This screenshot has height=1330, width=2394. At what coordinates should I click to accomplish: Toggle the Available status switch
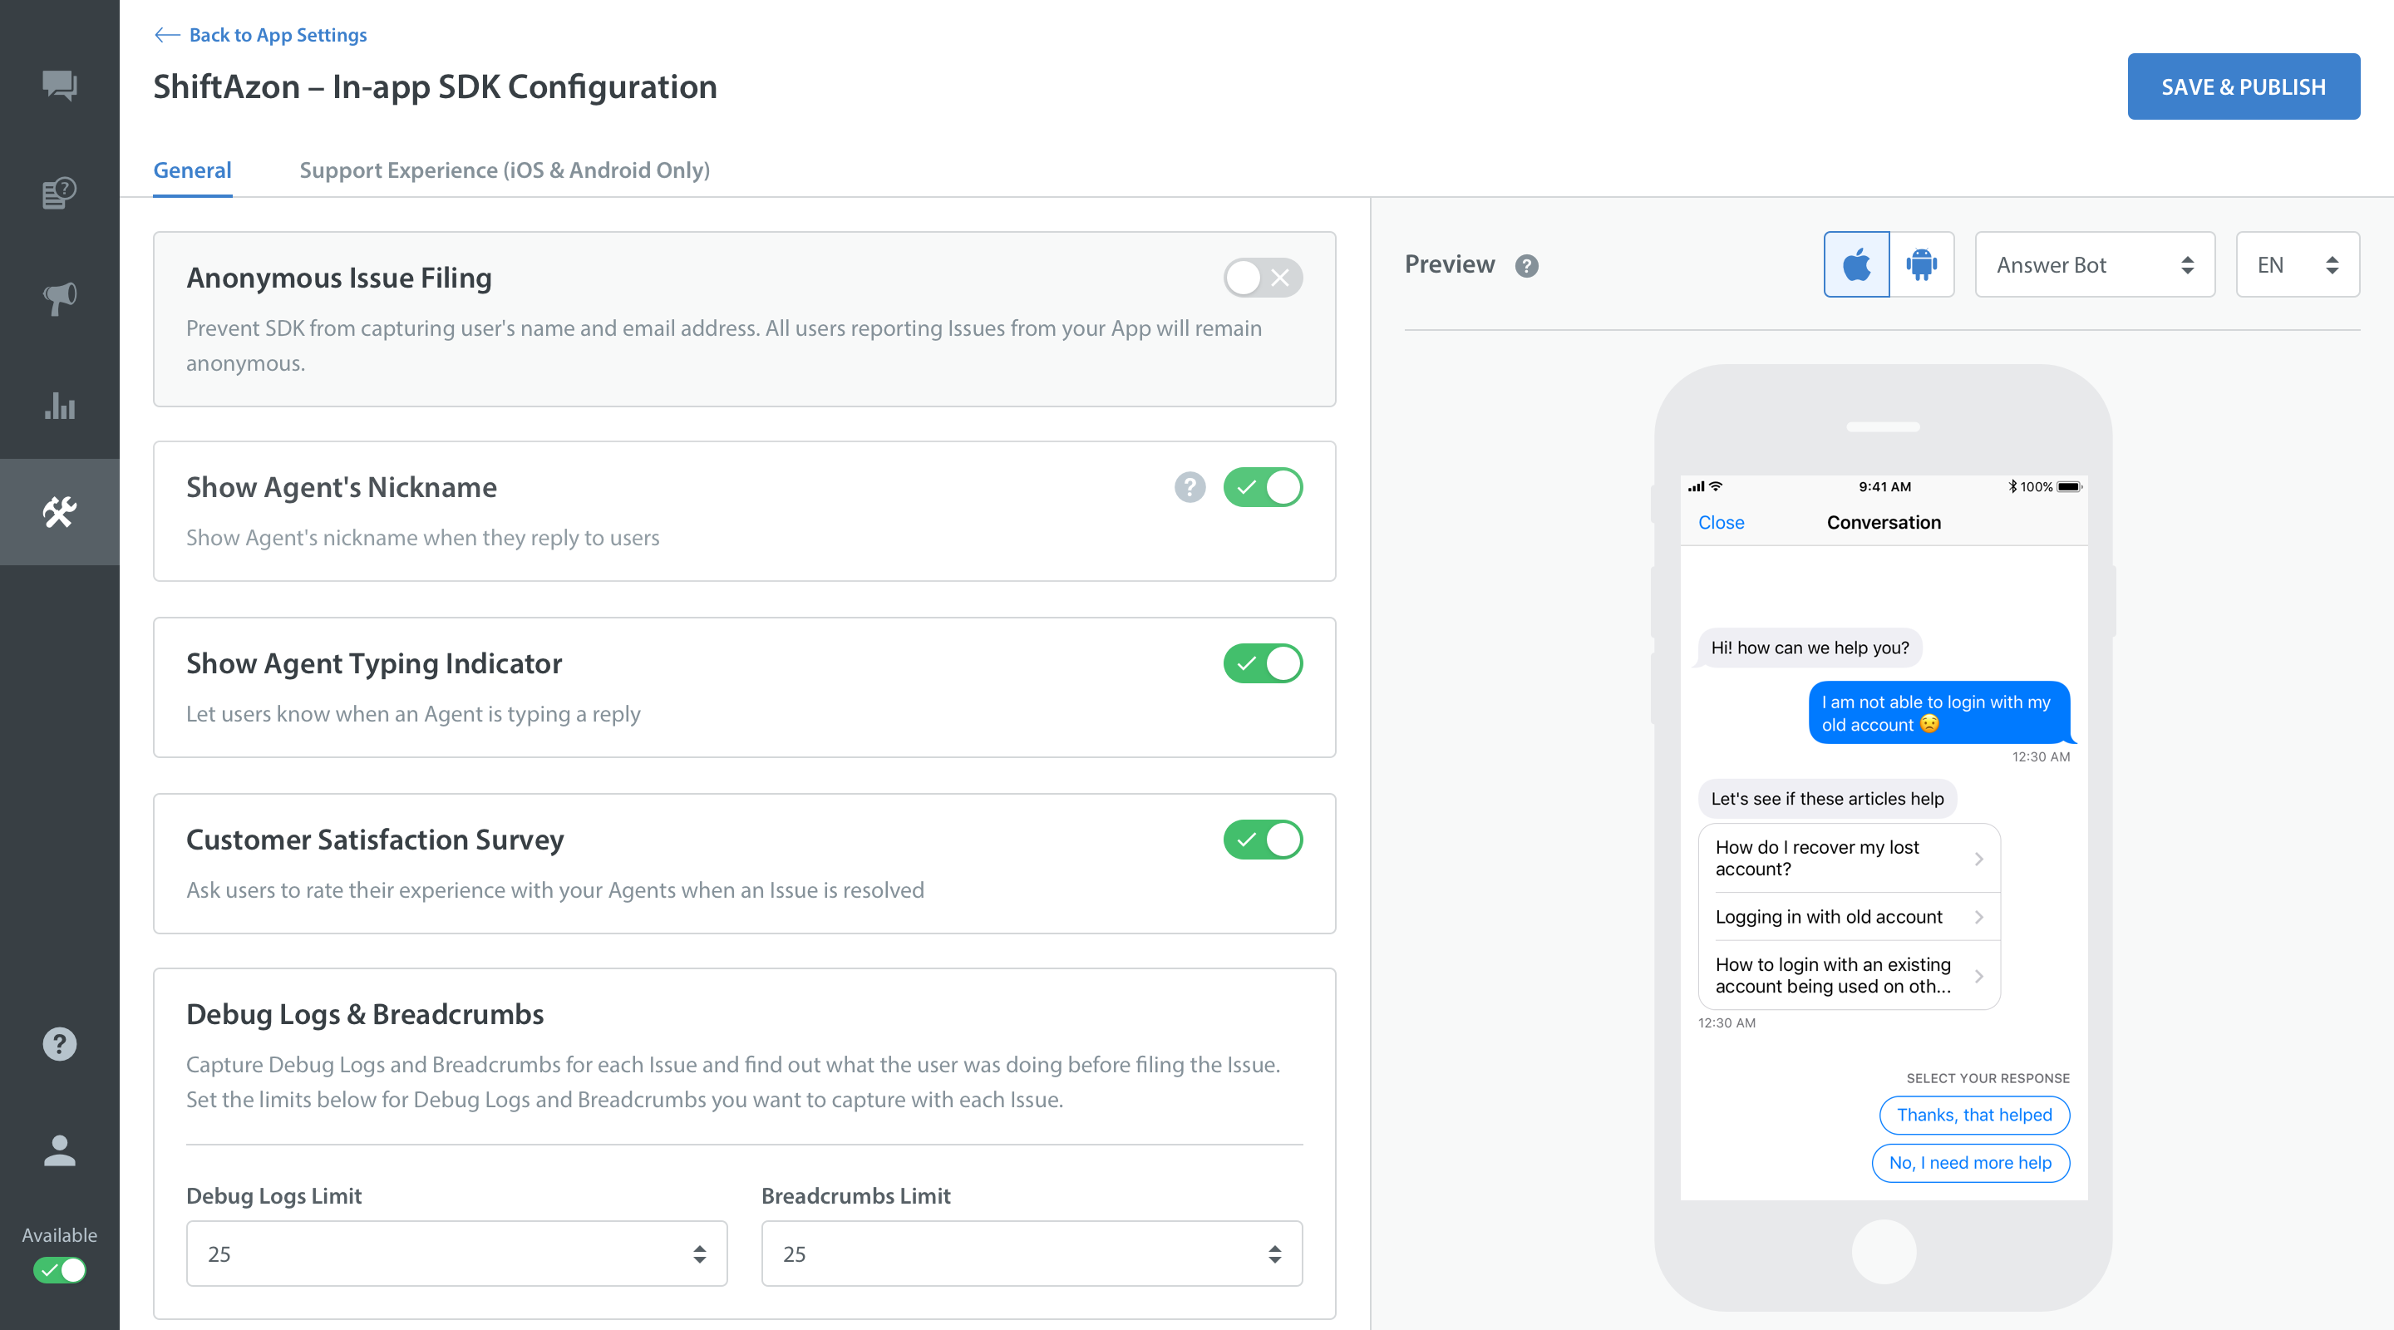tap(60, 1269)
